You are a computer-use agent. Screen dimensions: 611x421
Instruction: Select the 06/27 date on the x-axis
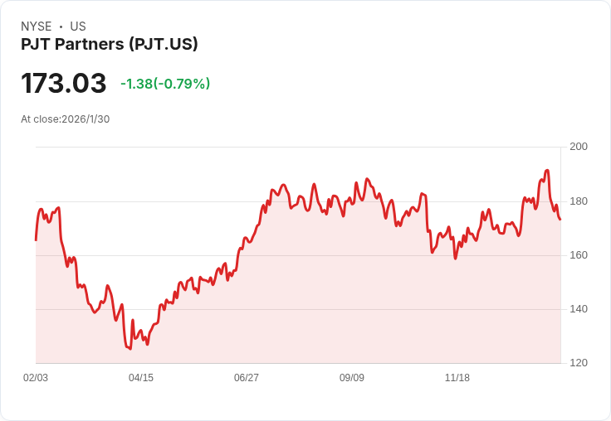[247, 378]
